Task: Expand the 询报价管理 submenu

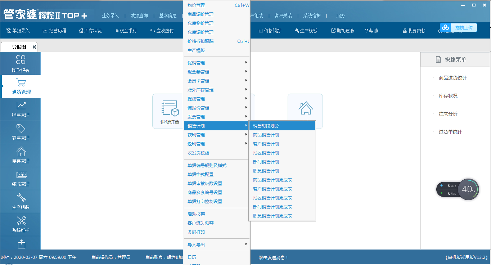Action: tap(217, 108)
